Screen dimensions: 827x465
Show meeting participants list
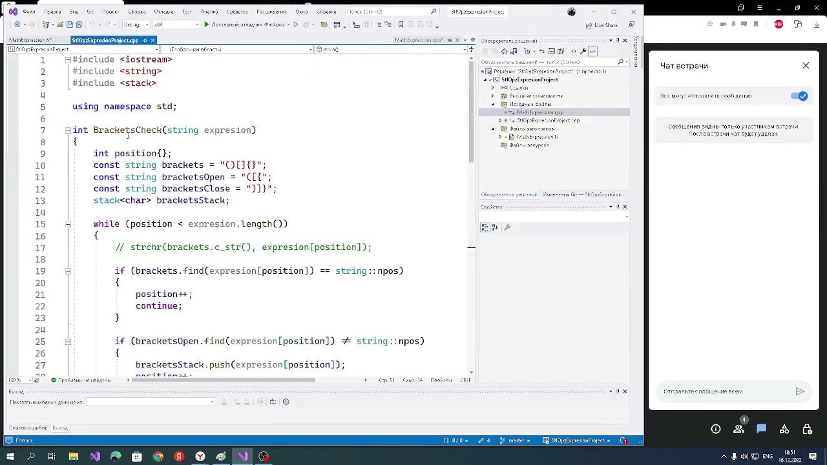click(738, 429)
